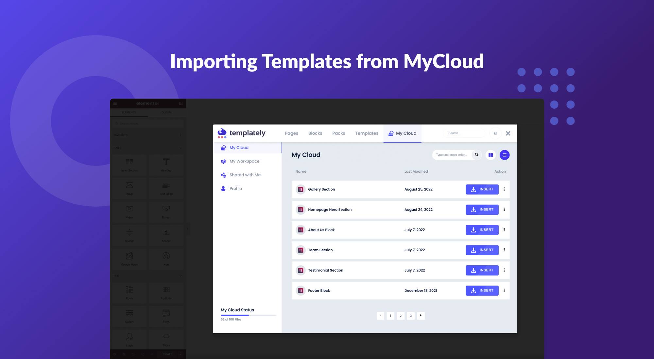Go to page 2 of results
Viewport: 654px width, 359px height.
pos(401,316)
